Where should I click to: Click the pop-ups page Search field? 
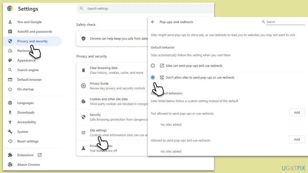click(285, 22)
